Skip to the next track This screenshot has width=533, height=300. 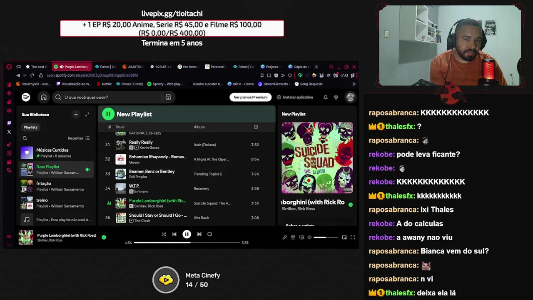pos(199,234)
